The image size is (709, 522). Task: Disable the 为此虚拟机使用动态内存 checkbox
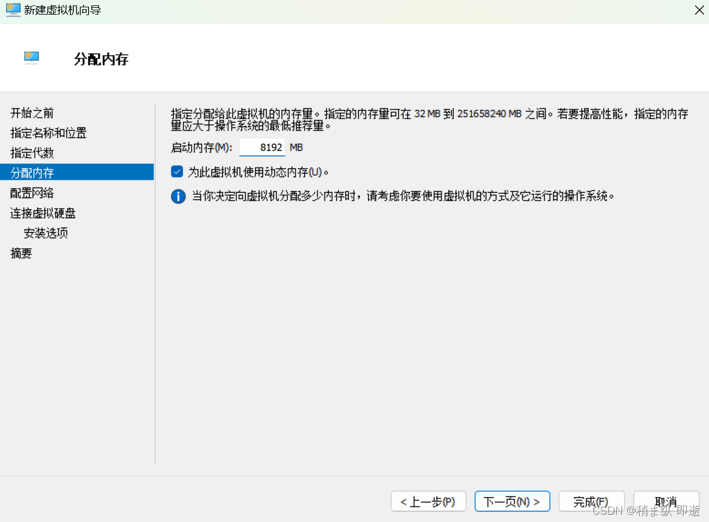click(x=177, y=171)
